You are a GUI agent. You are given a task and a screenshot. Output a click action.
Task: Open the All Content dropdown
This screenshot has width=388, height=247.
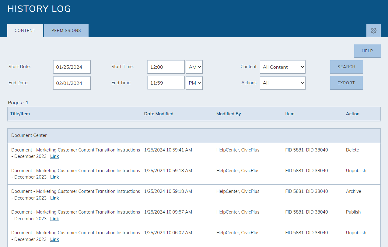283,67
